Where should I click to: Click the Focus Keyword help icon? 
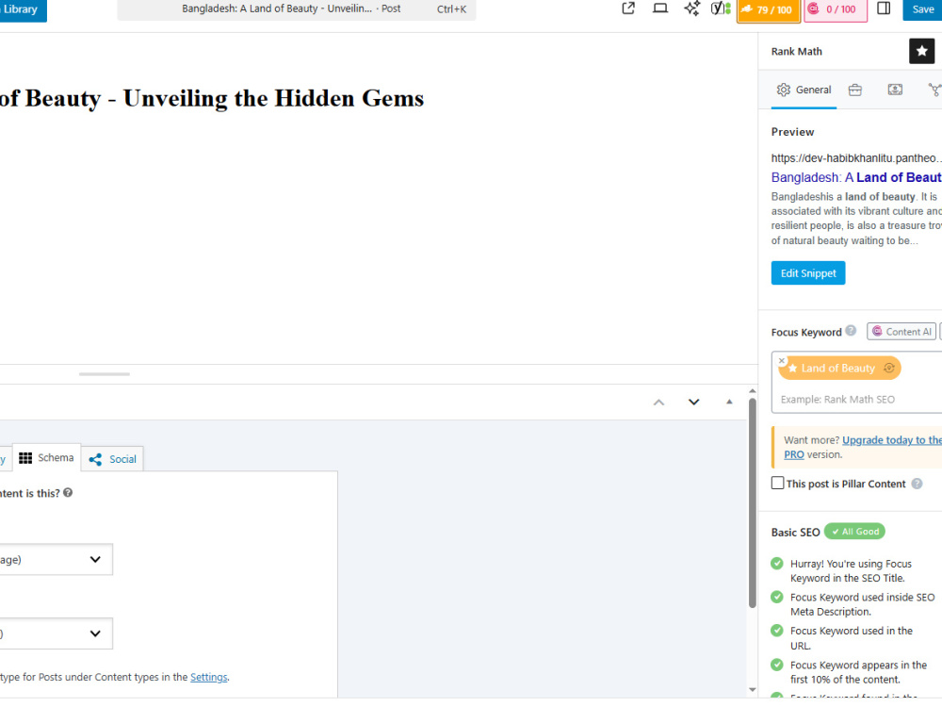click(851, 331)
